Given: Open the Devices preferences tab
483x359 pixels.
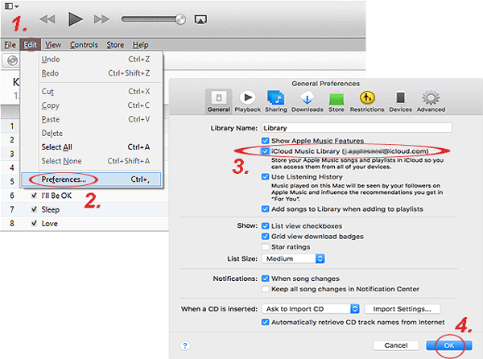Looking at the screenshot, I should pyautogui.click(x=400, y=101).
